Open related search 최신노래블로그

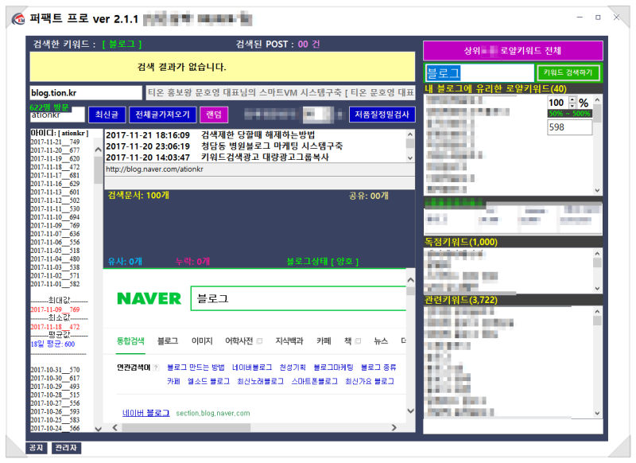click(261, 381)
